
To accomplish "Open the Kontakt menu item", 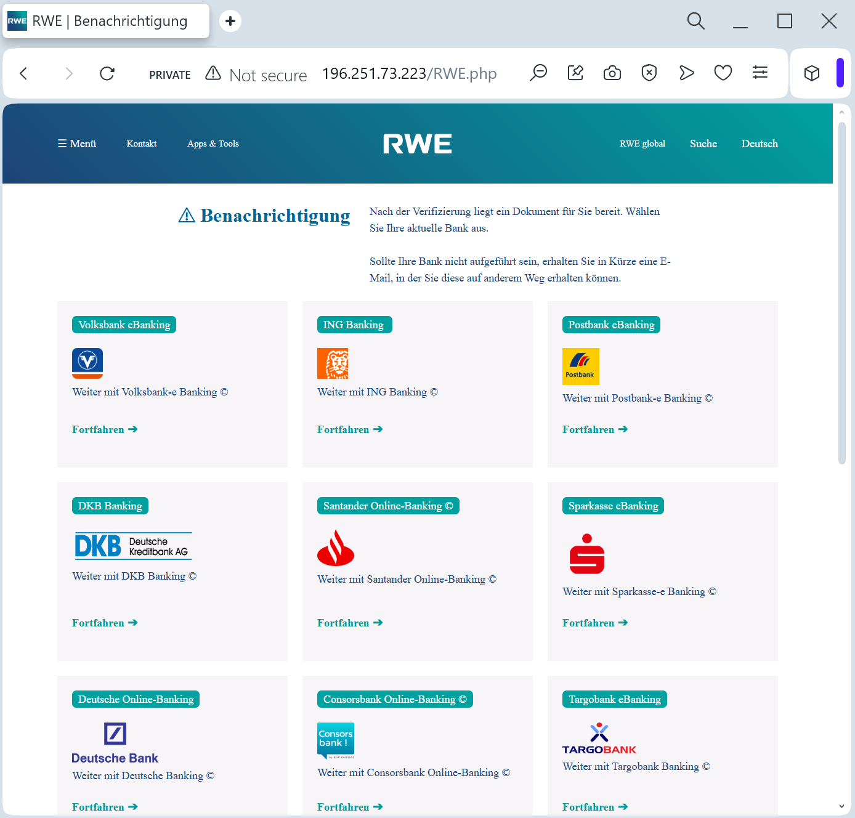I will click(142, 144).
